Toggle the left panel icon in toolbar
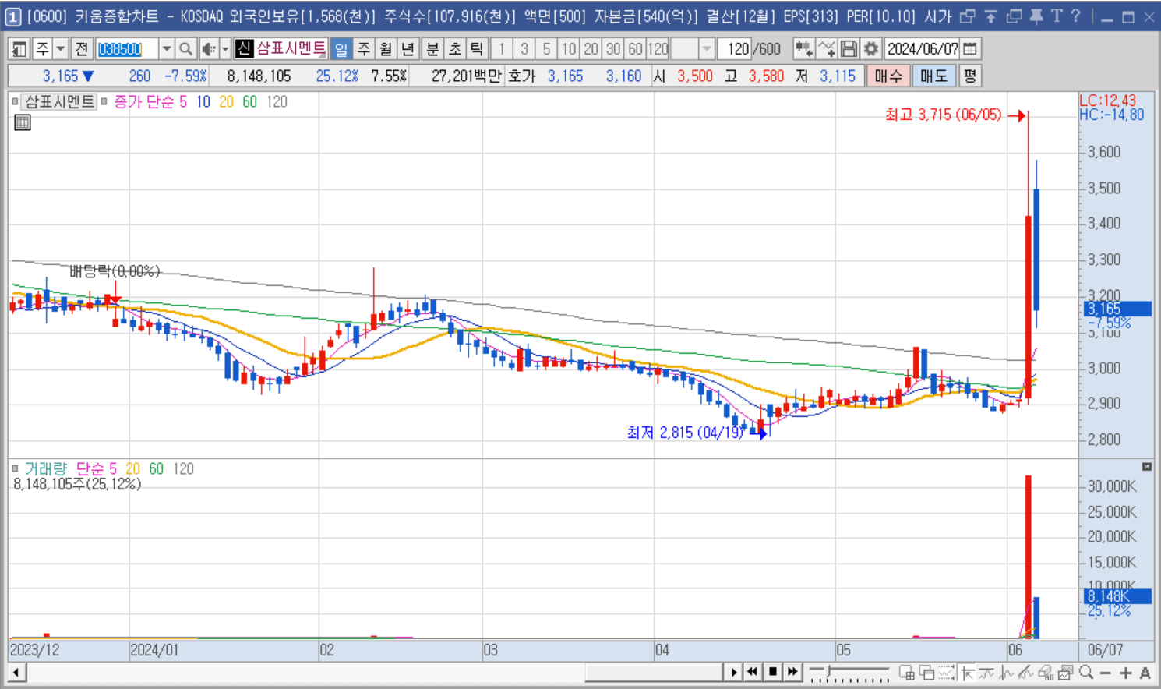The image size is (1161, 689). [x=19, y=49]
